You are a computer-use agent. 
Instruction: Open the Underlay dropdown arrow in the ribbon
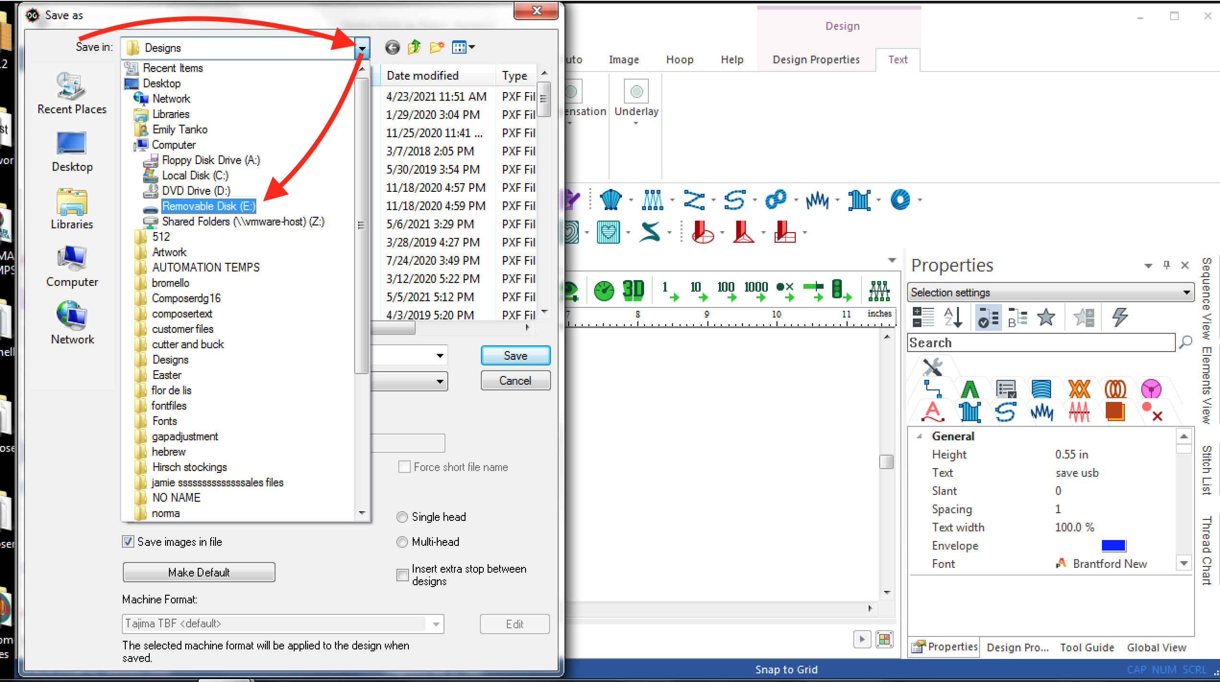click(x=636, y=124)
